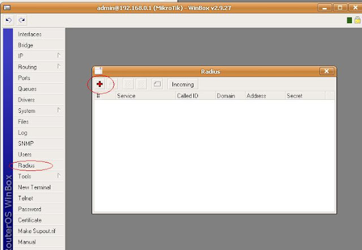The width and height of the screenshot is (362, 250).
Task: Select Radius in the side menu
Action: point(39,165)
